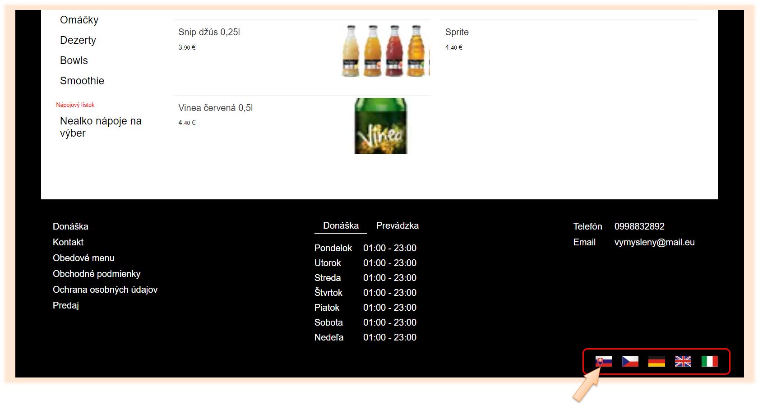Select the Czech flag language
This screenshot has width=758, height=405.
630,361
